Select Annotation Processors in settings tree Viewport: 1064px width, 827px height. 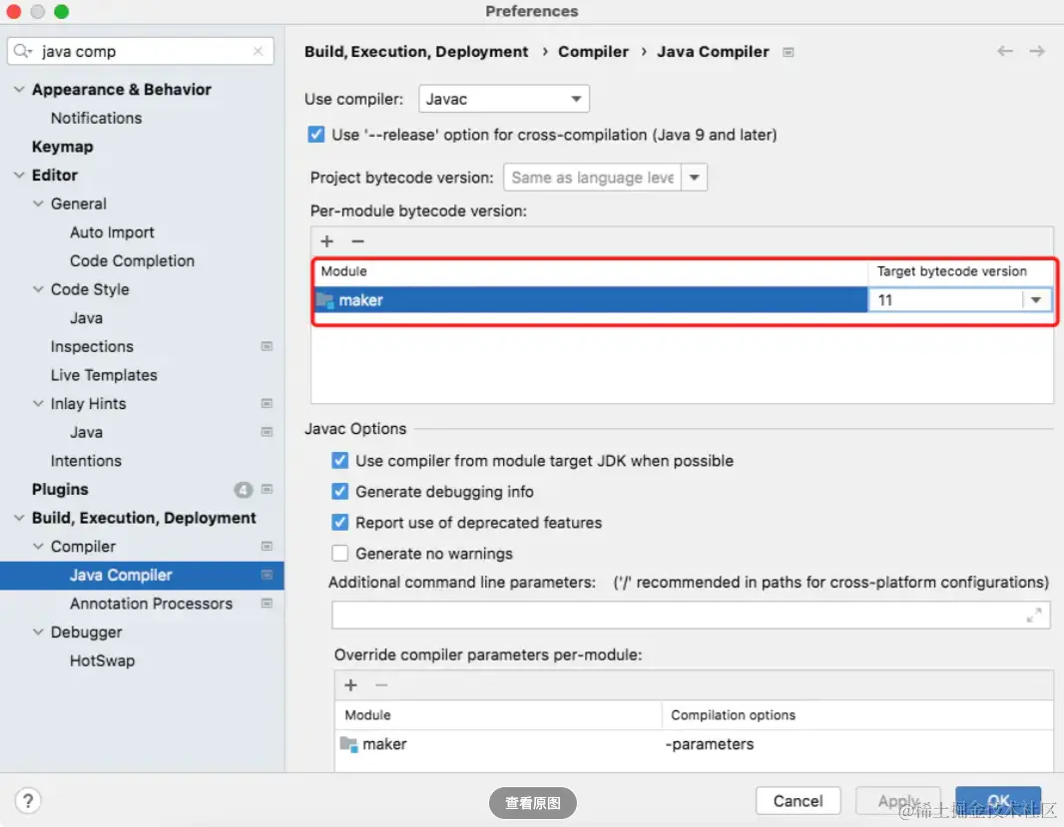[151, 604]
